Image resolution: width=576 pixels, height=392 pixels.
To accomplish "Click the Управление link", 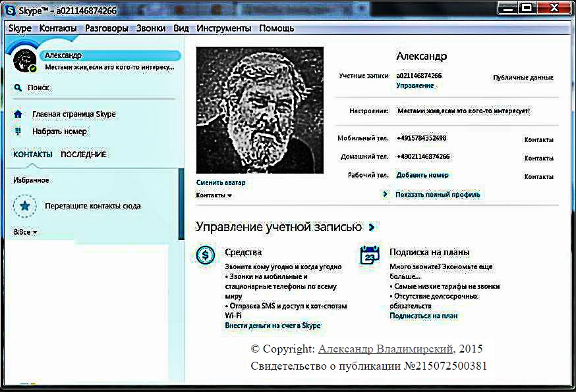I will coord(415,86).
